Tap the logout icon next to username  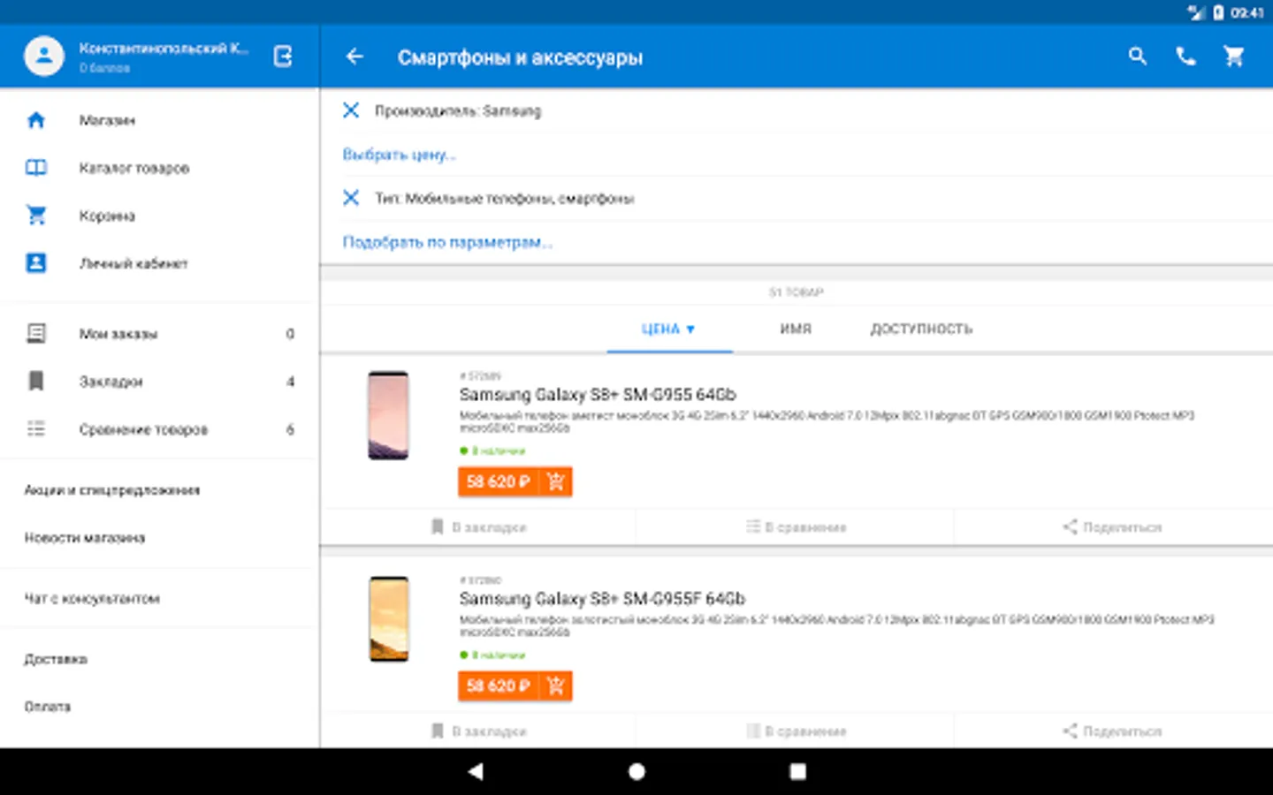(283, 57)
